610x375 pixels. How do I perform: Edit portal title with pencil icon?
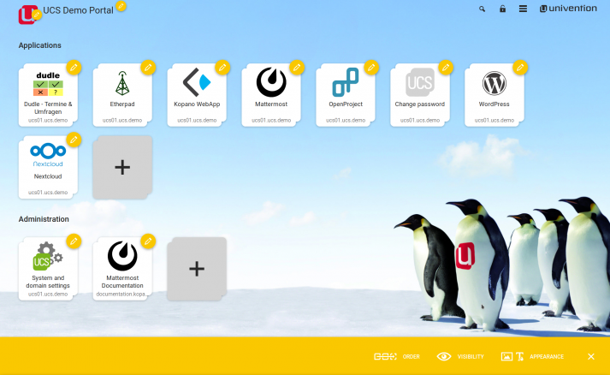[x=121, y=6]
